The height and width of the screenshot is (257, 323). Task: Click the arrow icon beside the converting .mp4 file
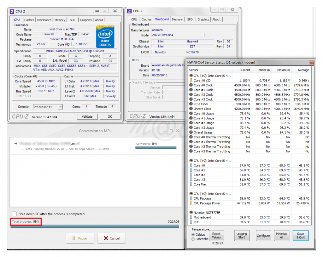point(16,143)
